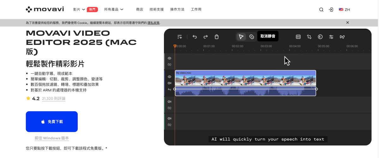Click the sliders adjustments icon
This screenshot has width=379, height=158.
pos(331,37)
